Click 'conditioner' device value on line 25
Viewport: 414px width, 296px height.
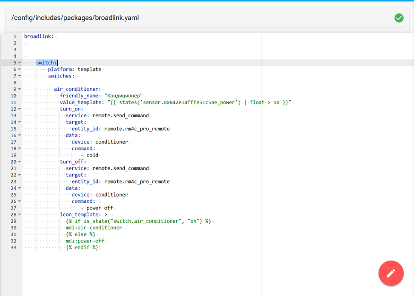click(112, 195)
